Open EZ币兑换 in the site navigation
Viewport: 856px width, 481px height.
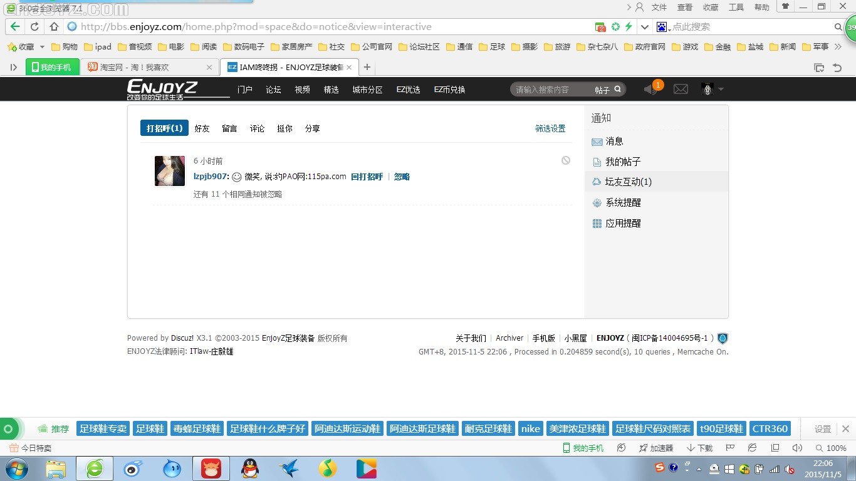click(449, 90)
